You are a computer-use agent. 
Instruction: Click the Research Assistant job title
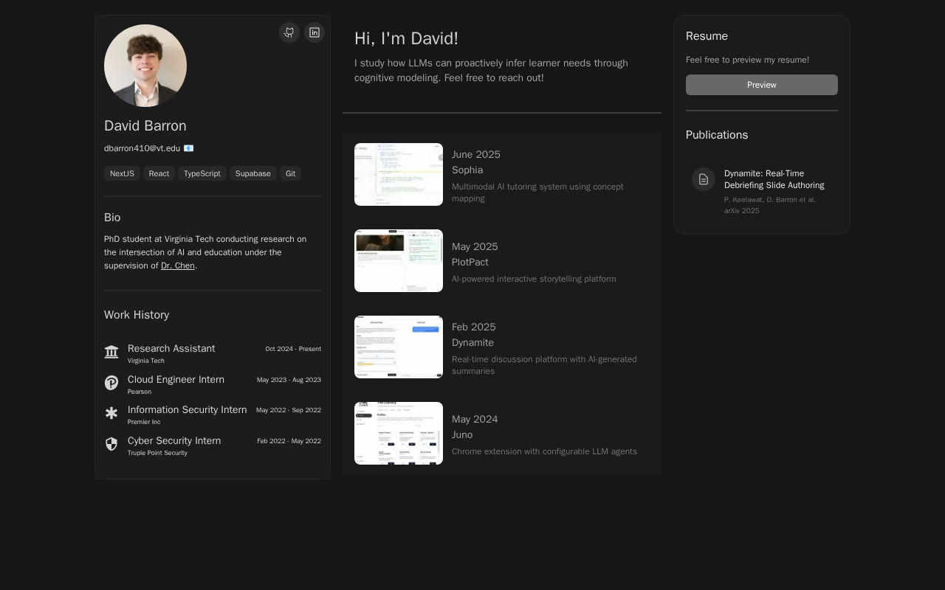(171, 349)
